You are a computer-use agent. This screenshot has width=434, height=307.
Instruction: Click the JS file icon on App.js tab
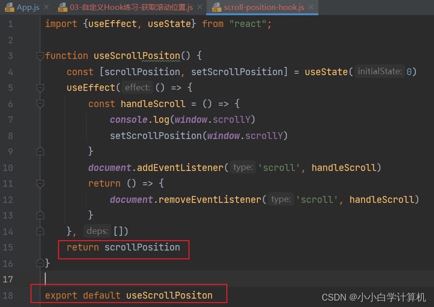pyautogui.click(x=9, y=7)
